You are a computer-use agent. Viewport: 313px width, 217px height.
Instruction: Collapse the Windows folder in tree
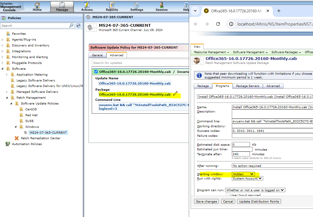[x=16, y=127]
